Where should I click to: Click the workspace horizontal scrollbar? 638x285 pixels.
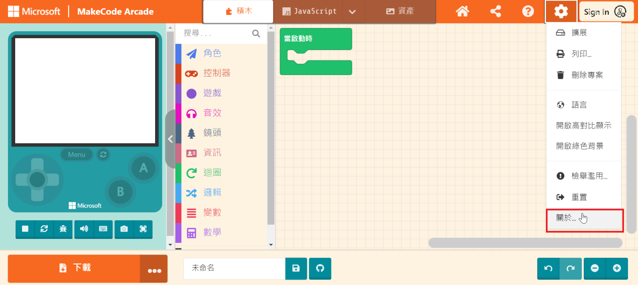525,243
